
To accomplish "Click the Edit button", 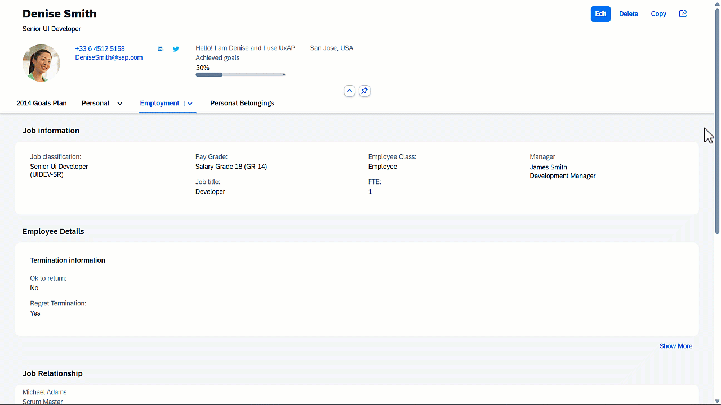I will [x=600, y=14].
